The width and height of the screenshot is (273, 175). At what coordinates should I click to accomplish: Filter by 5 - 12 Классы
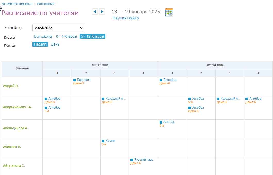click(92, 37)
